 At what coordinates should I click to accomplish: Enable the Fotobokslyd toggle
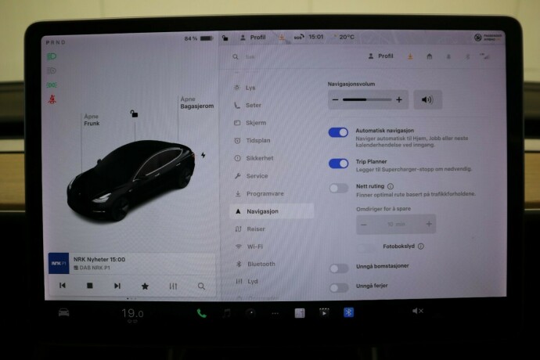(x=366, y=247)
